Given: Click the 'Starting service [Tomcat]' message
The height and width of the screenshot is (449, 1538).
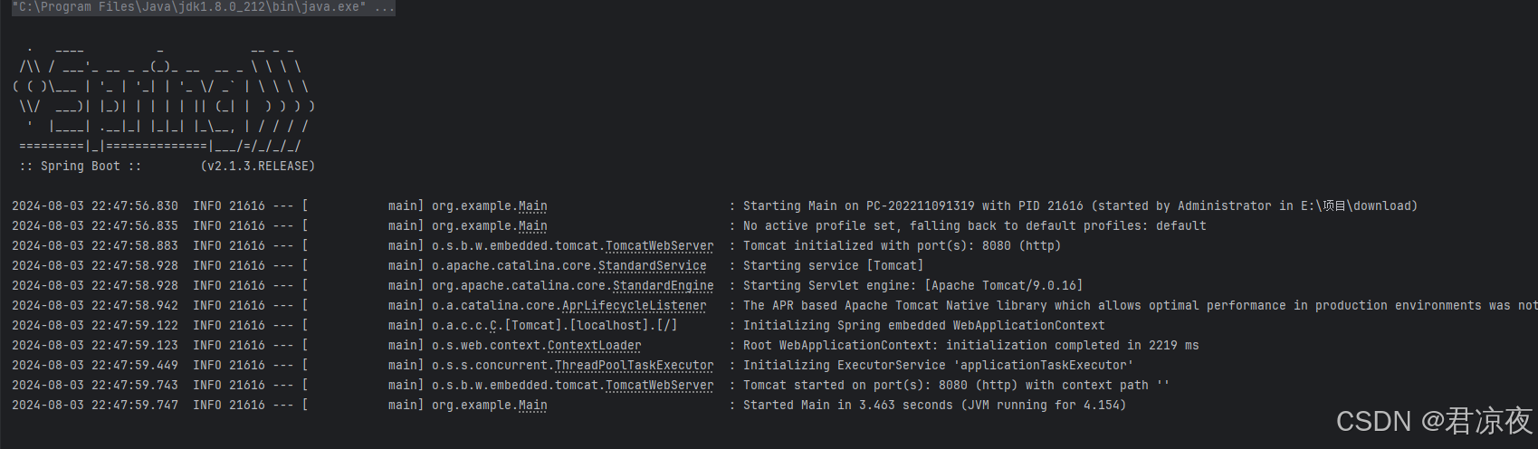Looking at the screenshot, I should click(833, 266).
